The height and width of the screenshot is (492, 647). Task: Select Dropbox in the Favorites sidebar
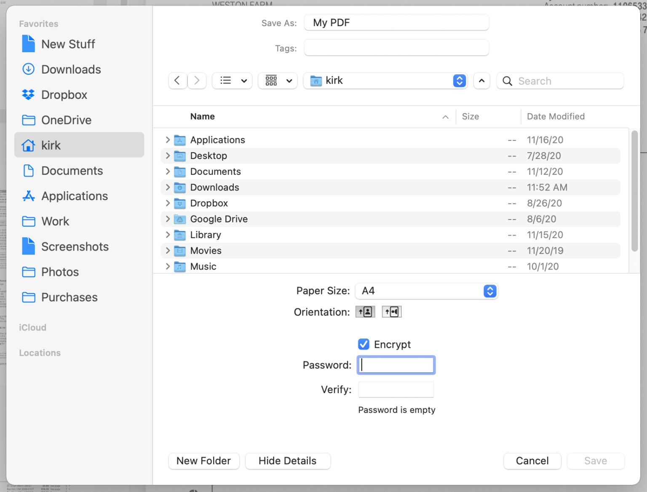64,95
